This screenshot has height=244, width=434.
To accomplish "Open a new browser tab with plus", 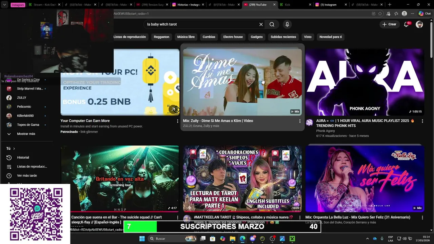I will [390, 5].
